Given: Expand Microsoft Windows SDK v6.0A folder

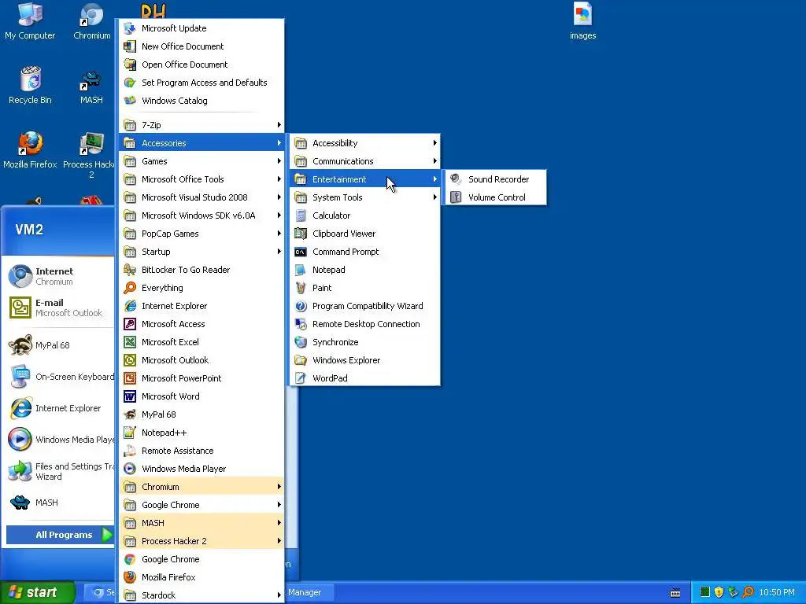Looking at the screenshot, I should (201, 215).
